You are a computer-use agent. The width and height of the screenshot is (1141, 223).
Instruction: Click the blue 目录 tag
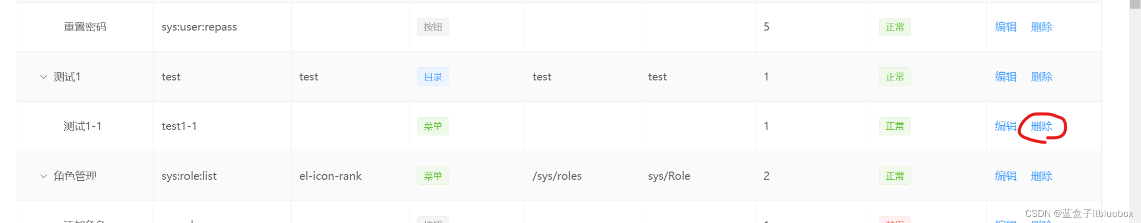[433, 77]
